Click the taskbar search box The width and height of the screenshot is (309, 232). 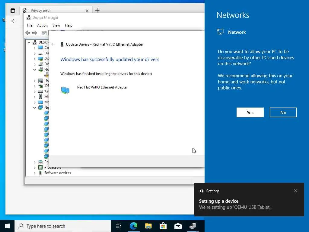[x=63, y=226]
